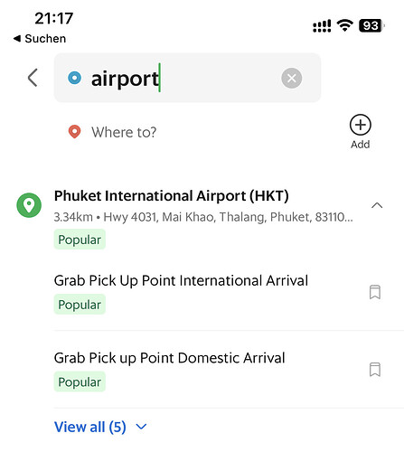Tap the back arrow beside search field
404x452 pixels.
pyautogui.click(x=33, y=78)
